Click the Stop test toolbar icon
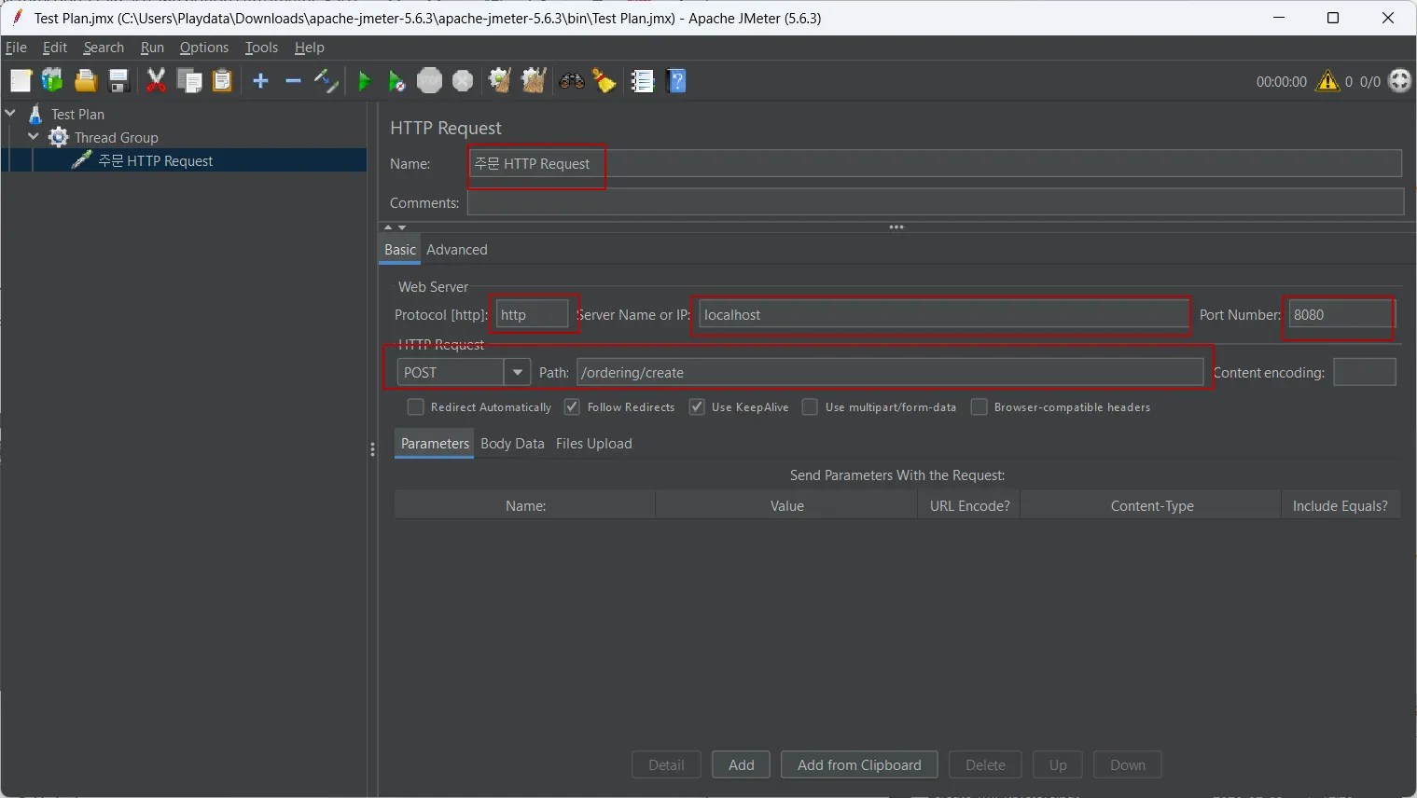The image size is (1417, 798). pos(429,81)
